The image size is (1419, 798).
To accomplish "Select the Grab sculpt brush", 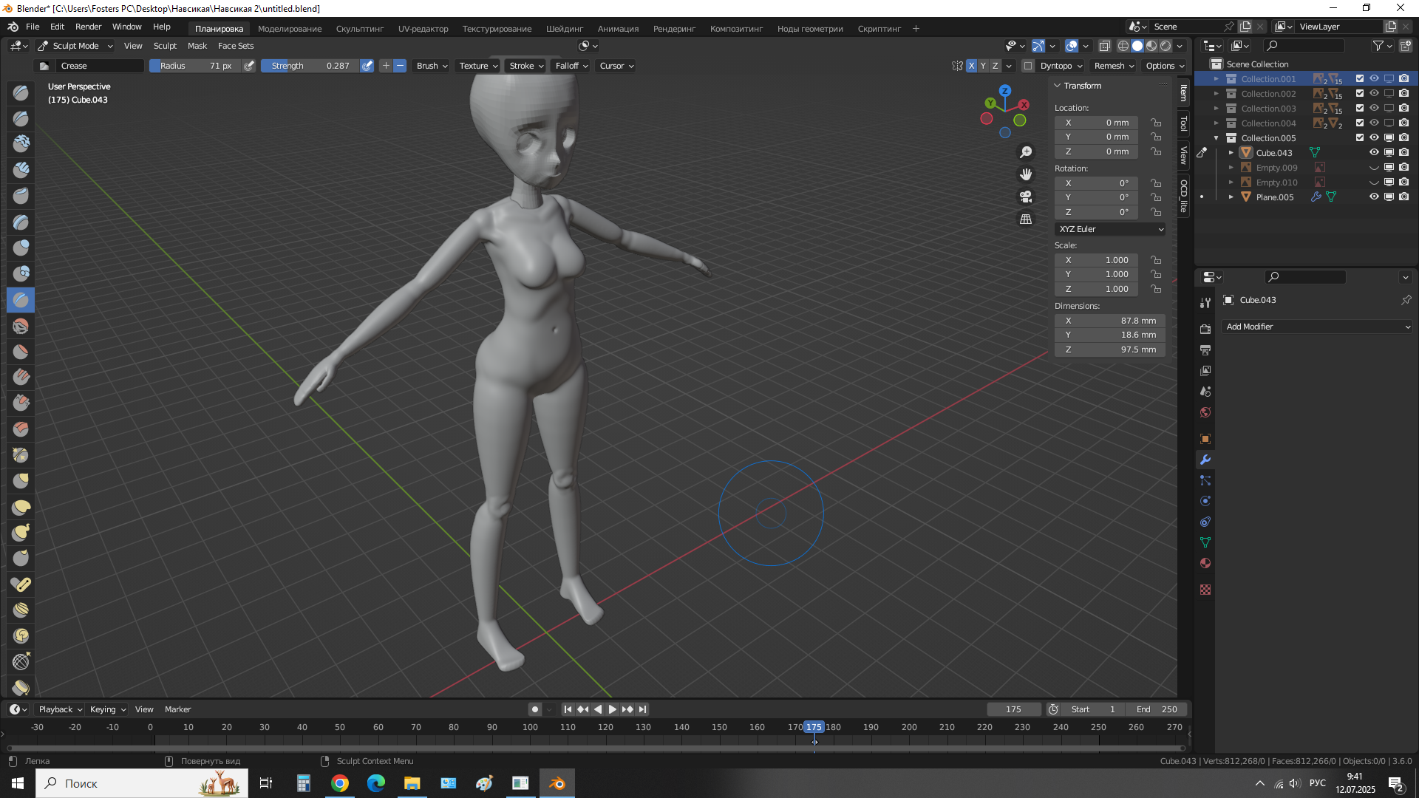I will point(21,481).
